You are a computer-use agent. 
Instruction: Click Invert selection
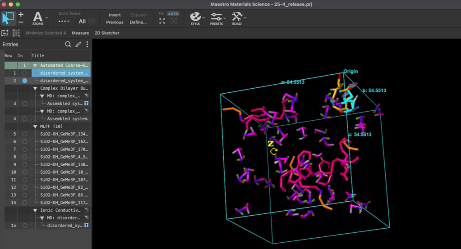pyautogui.click(x=115, y=15)
